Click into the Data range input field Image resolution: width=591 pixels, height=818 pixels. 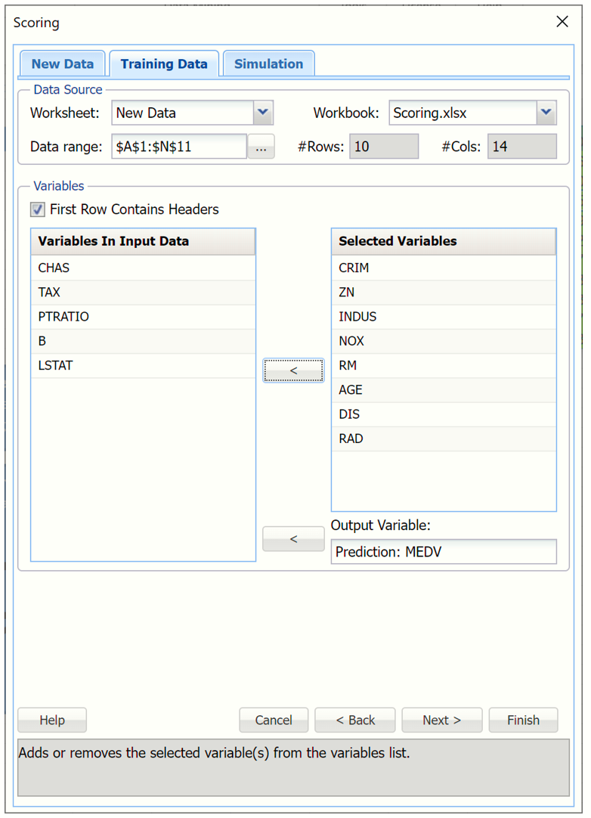pos(179,147)
